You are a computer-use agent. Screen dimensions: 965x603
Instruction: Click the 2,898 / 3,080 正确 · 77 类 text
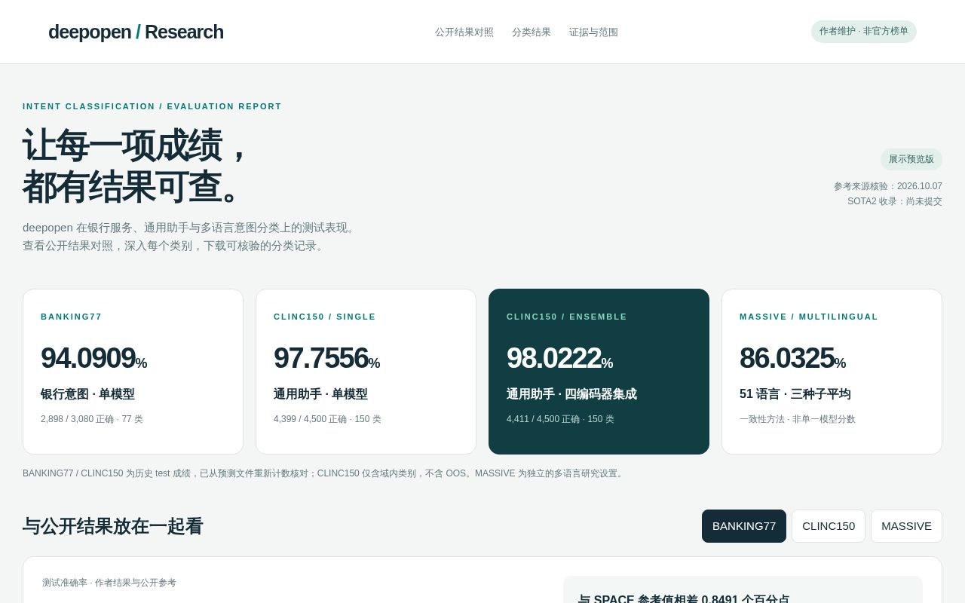click(92, 419)
